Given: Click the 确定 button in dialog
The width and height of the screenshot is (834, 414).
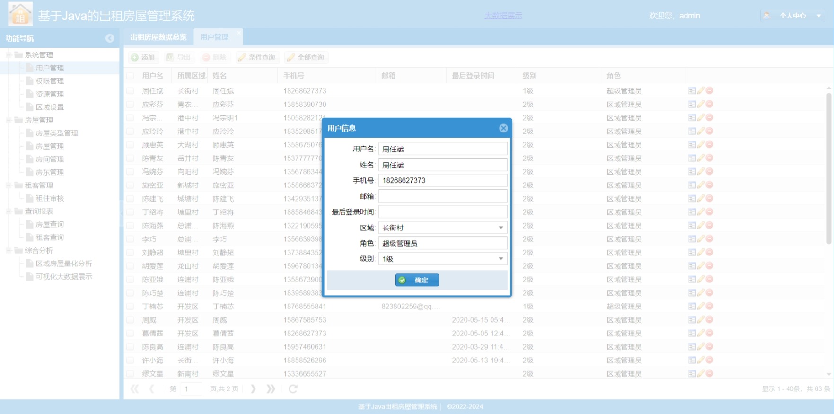Looking at the screenshot, I should [x=417, y=280].
